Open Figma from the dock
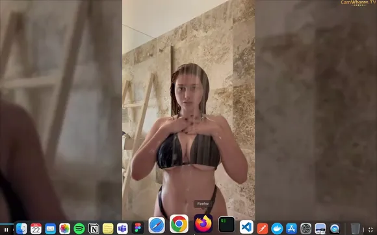 tap(138, 228)
